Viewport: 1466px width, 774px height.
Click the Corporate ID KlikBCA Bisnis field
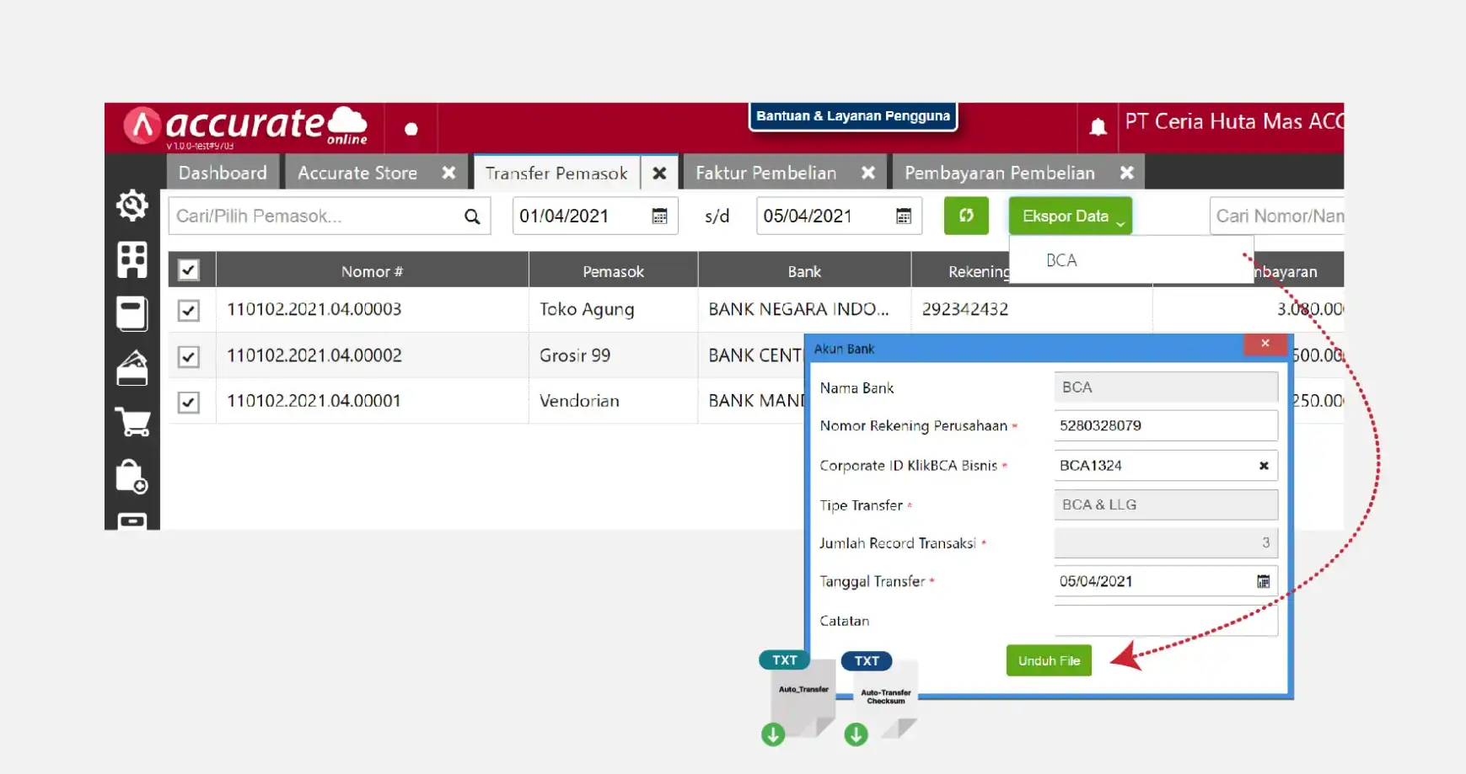tap(1166, 465)
